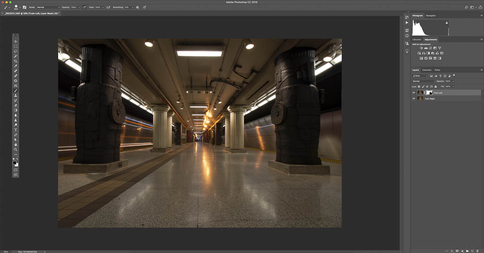
Task: Open the layer blend mode dropdown
Action: pyautogui.click(x=423, y=81)
